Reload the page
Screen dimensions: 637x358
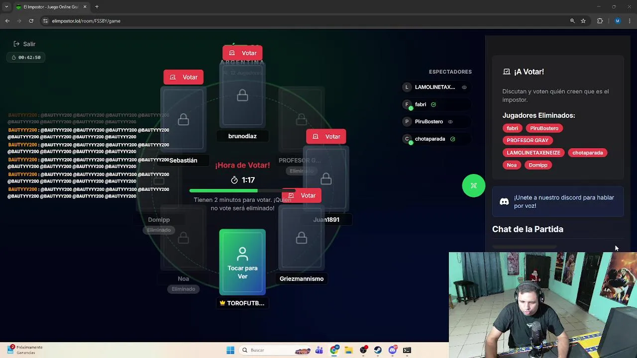click(x=31, y=21)
